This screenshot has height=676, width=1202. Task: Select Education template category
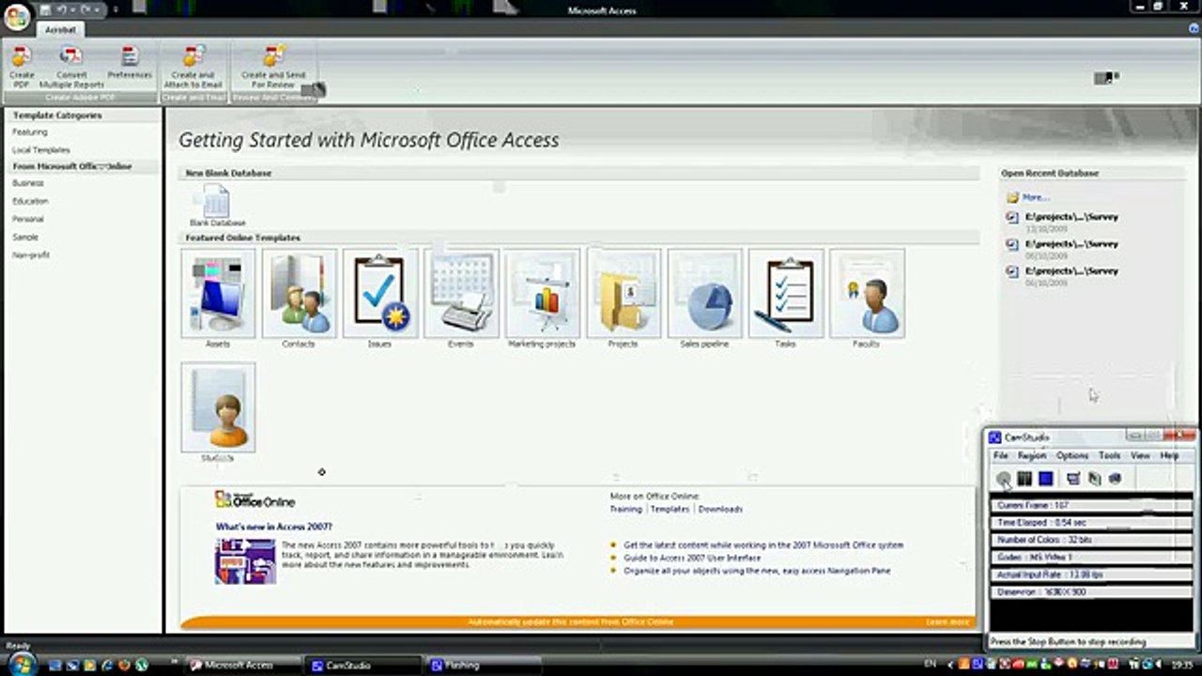[x=30, y=201]
